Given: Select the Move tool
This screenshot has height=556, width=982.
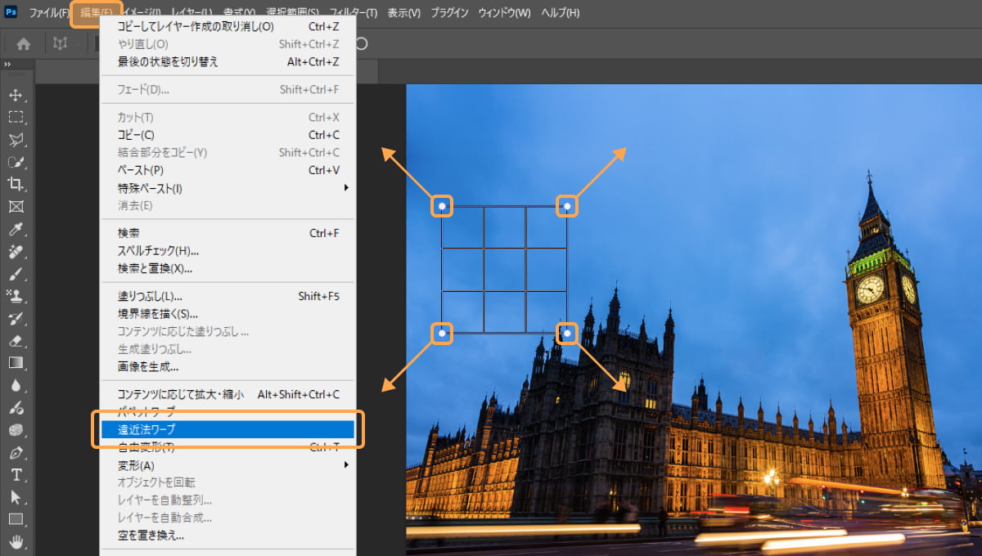Looking at the screenshot, I should click(x=16, y=95).
